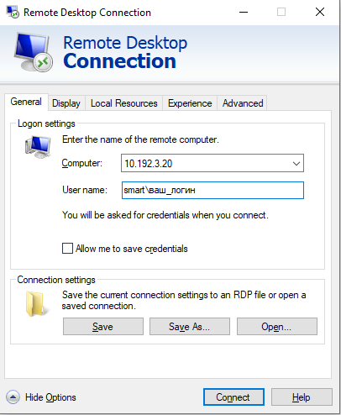Click the Remote Desktop title bar icon
Viewport: 341px width, 415px height.
13,12
